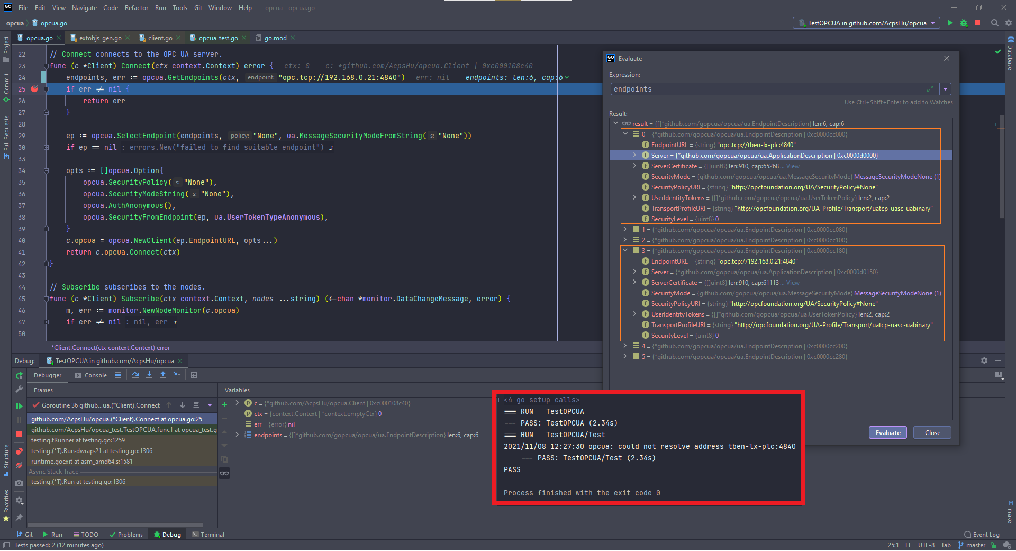Click Run to Cursor debugger icon

pyautogui.click(x=177, y=375)
